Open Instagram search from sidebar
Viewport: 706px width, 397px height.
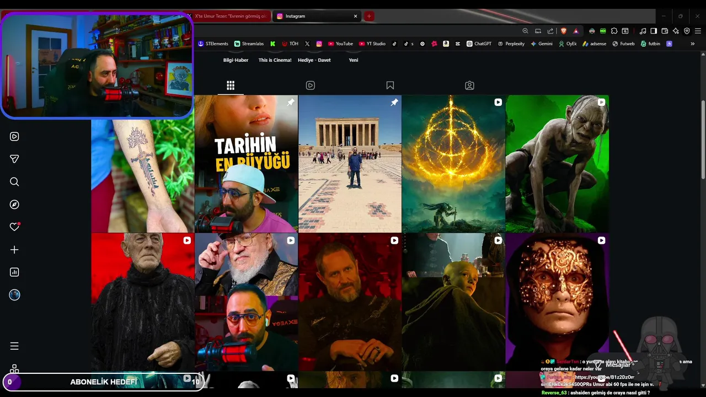pyautogui.click(x=14, y=181)
